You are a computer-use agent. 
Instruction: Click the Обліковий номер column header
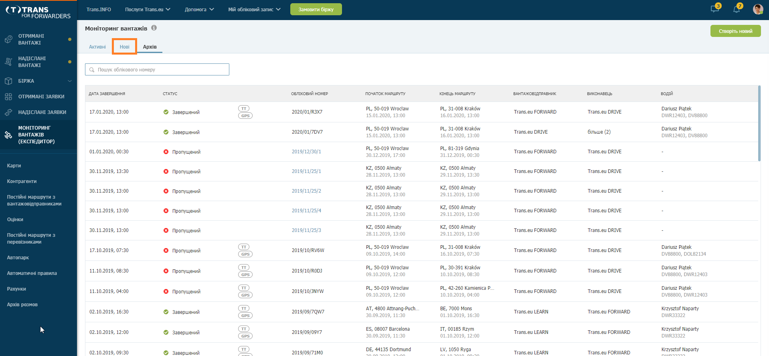coord(310,94)
